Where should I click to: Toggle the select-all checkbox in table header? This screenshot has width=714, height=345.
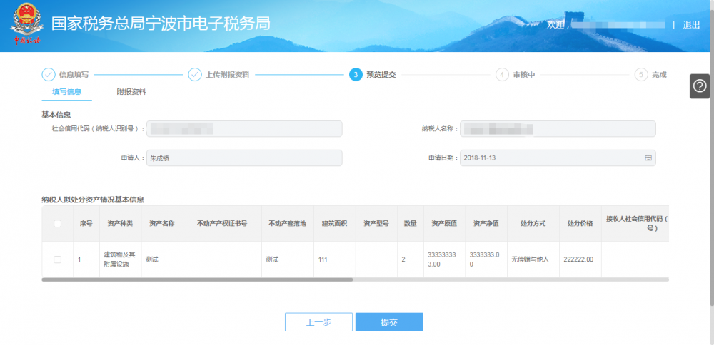pos(57,223)
